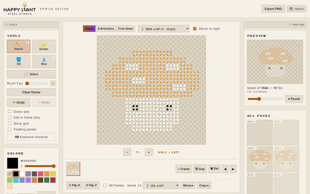
Task: Delete the frame with Del
Action: coord(214,169)
